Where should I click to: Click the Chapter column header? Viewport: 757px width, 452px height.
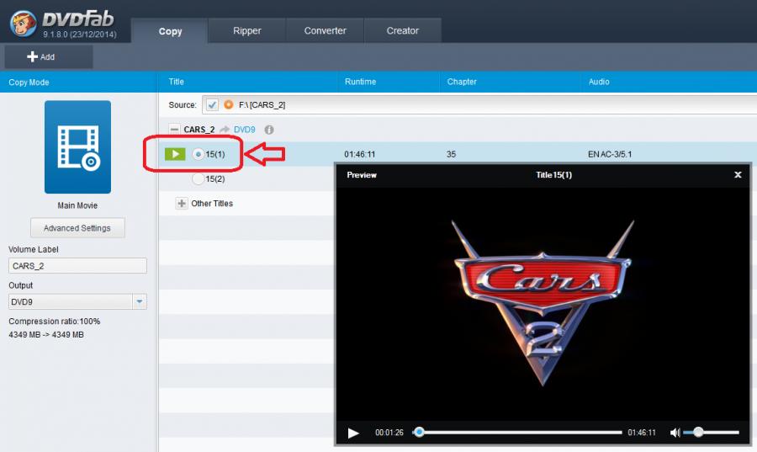pyautogui.click(x=462, y=82)
